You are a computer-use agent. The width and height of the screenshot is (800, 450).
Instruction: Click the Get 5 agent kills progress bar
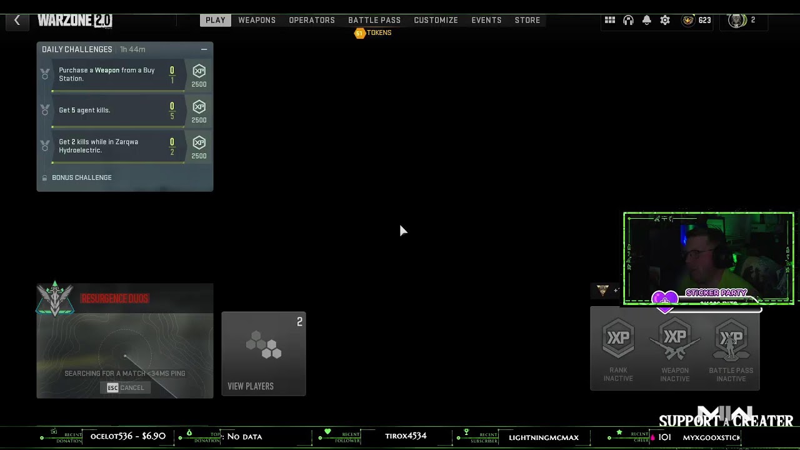click(x=118, y=127)
